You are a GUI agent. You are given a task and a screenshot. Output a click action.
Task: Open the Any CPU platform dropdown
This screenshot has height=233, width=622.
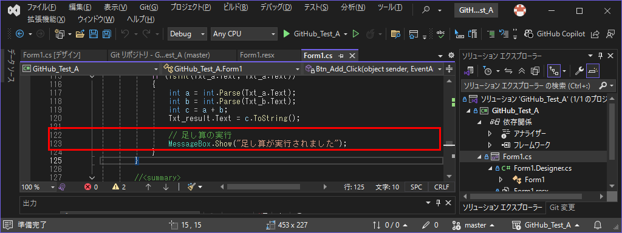coord(244,34)
